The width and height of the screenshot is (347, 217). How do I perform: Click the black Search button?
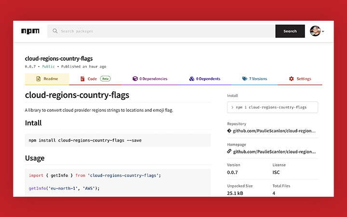pos(290,31)
